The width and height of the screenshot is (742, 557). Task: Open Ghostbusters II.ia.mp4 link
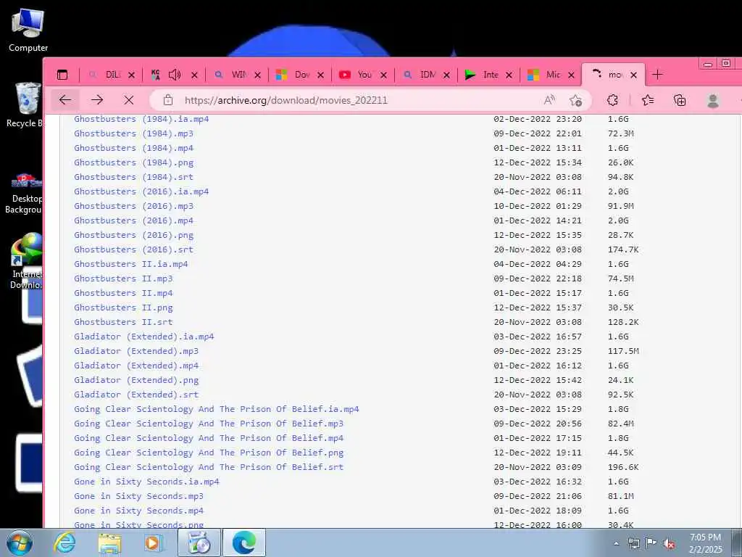click(131, 264)
